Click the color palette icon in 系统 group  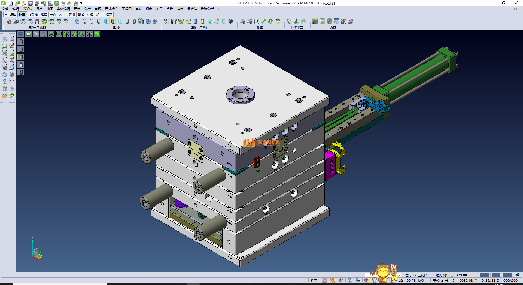315,21
